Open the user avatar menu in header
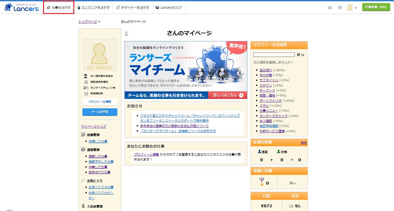The width and height of the screenshot is (394, 211). click(x=352, y=7)
